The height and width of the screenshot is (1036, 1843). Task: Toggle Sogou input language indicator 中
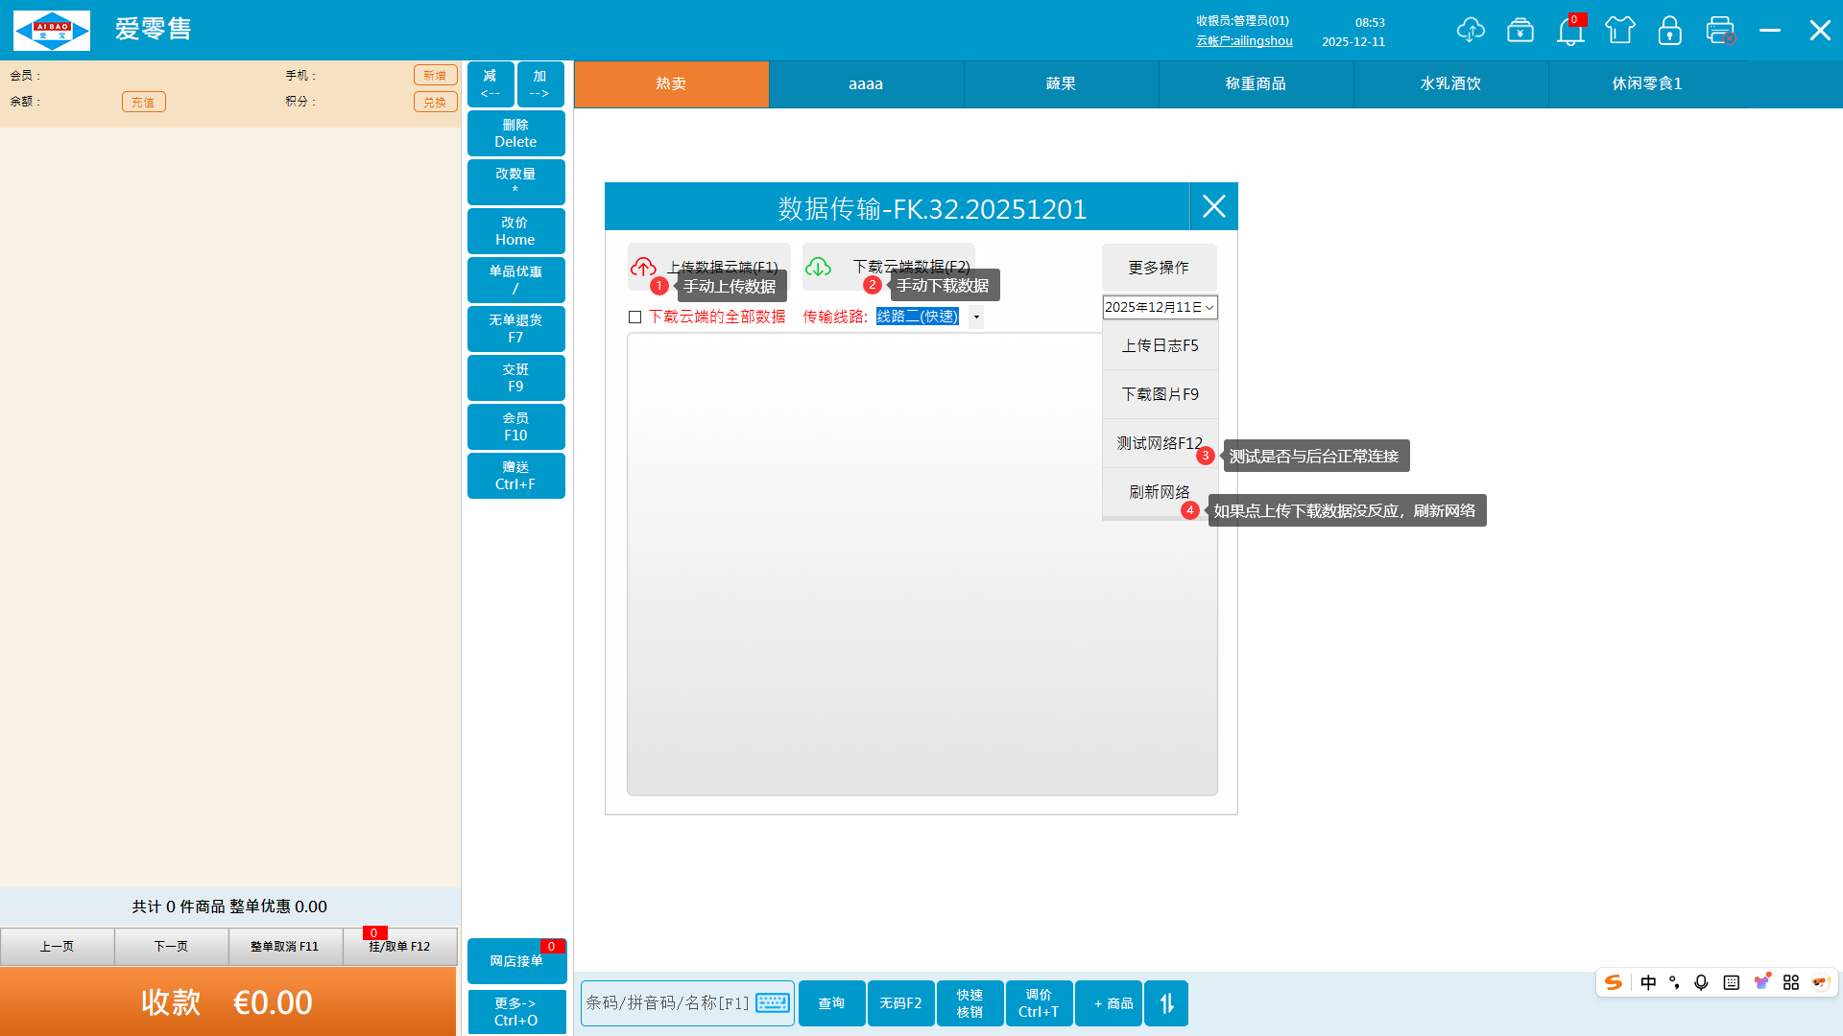(x=1648, y=982)
